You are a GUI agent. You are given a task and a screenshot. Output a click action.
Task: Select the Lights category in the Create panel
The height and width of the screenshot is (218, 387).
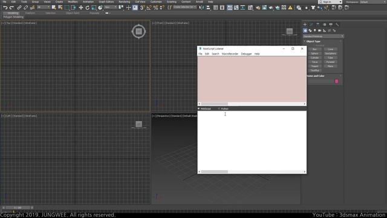[x=314, y=31]
